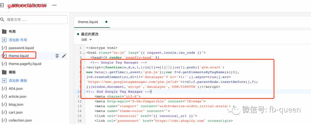Click the exit editor back icon
The height and width of the screenshot is (124, 311).
coord(2,5)
